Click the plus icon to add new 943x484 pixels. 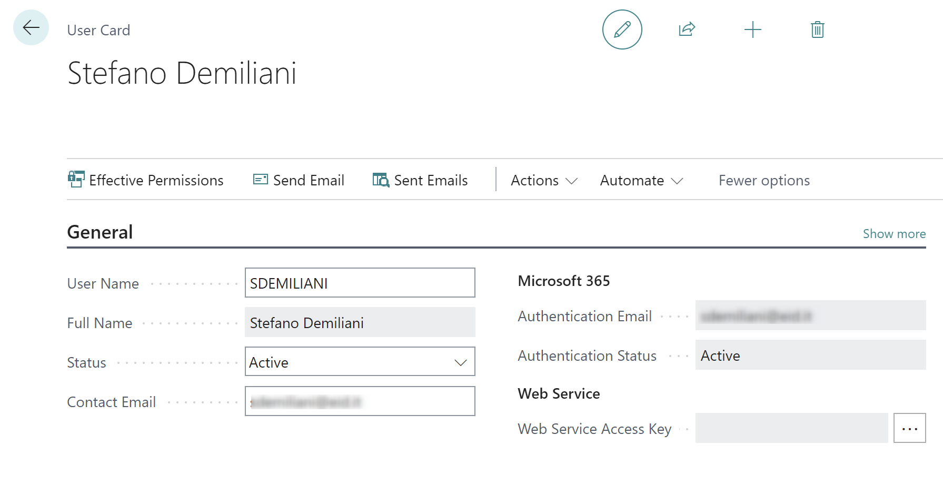pos(752,29)
